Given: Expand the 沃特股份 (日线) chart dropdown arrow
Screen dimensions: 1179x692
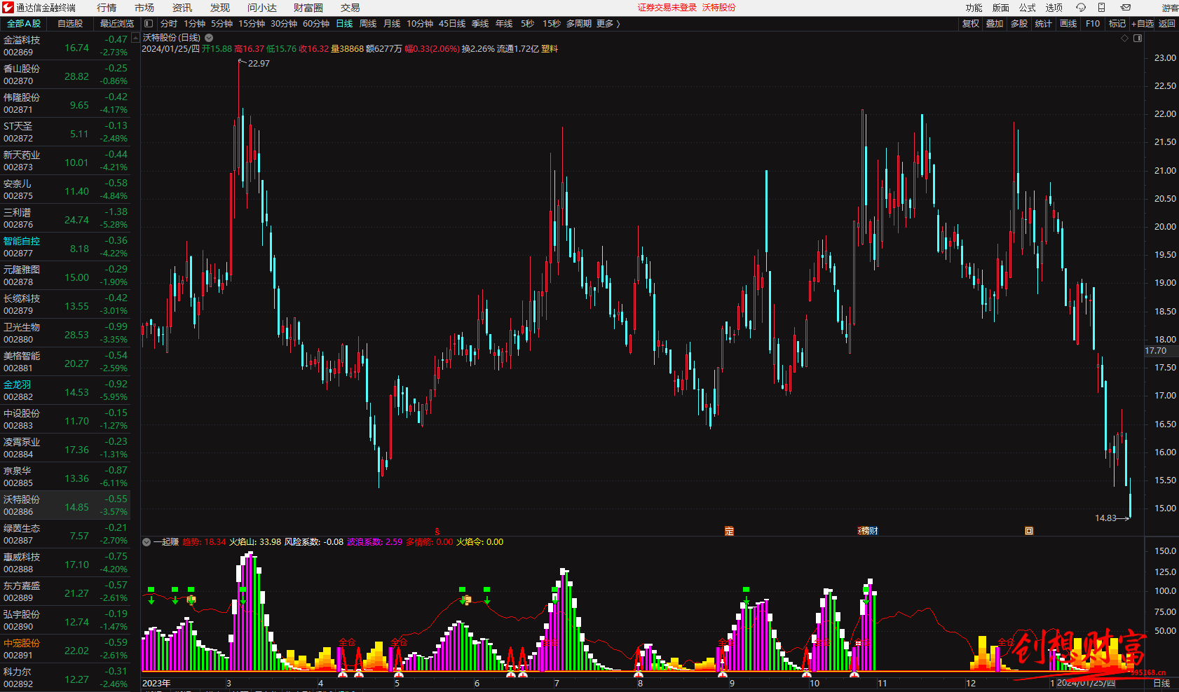Looking at the screenshot, I should 209,38.
